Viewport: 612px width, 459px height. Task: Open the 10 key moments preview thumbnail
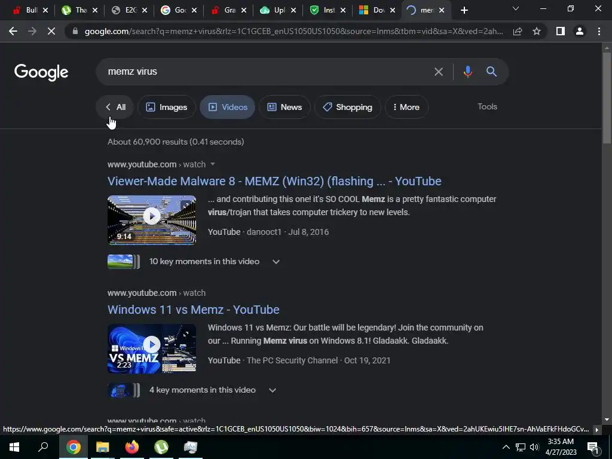coord(123,262)
